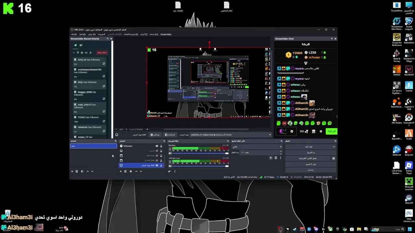Show the الصورة image source via eye icon
415x233 pixels.
click(x=157, y=151)
